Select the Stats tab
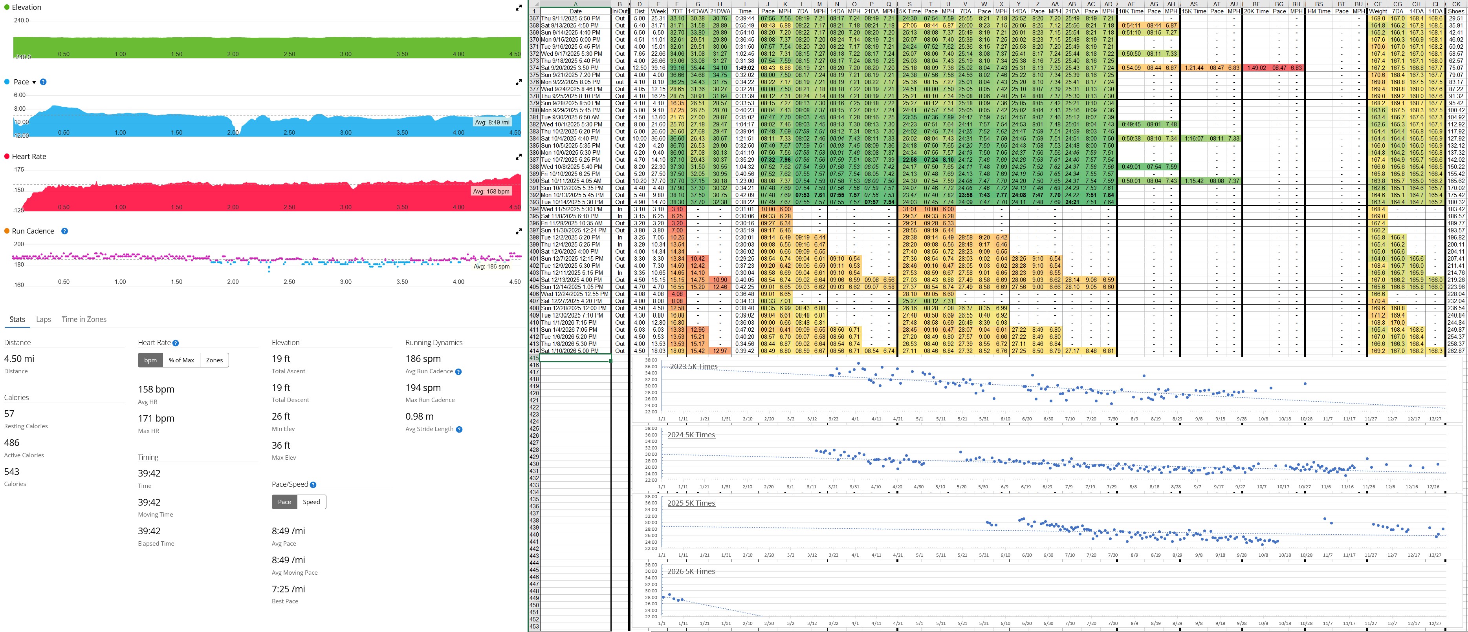Viewport: 1468px width, 632px height. tap(17, 320)
